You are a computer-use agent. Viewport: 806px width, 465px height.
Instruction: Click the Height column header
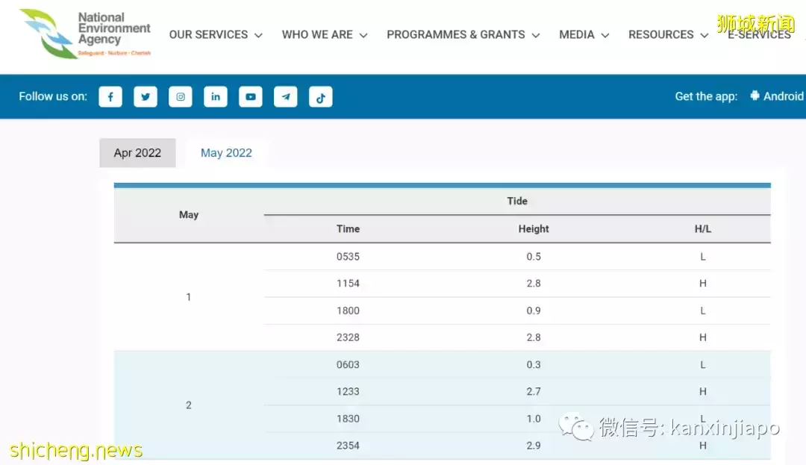[534, 229]
